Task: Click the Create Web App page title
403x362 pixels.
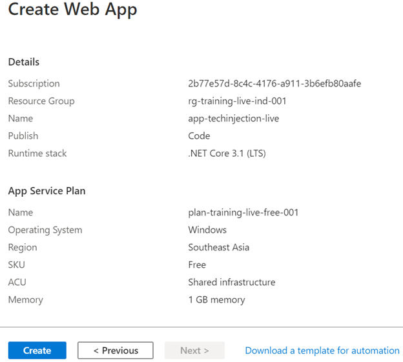Action: (72, 10)
